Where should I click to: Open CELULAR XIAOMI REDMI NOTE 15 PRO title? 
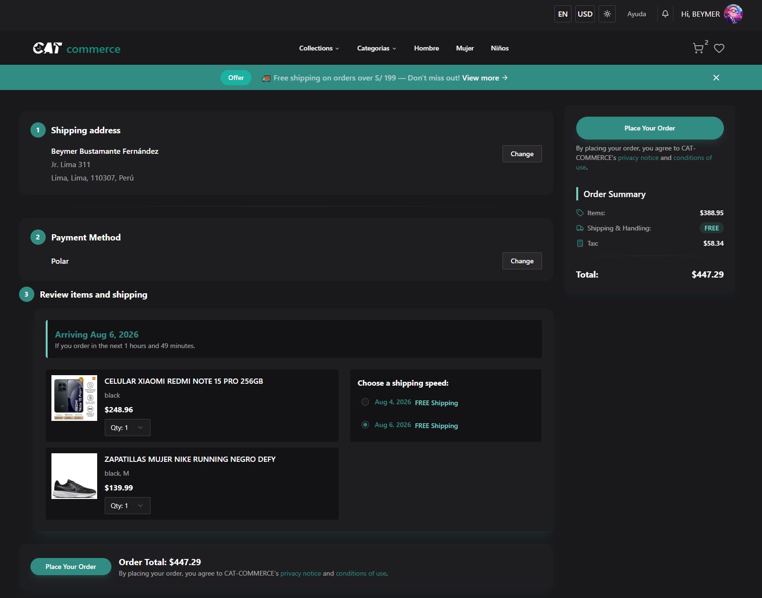tap(184, 381)
